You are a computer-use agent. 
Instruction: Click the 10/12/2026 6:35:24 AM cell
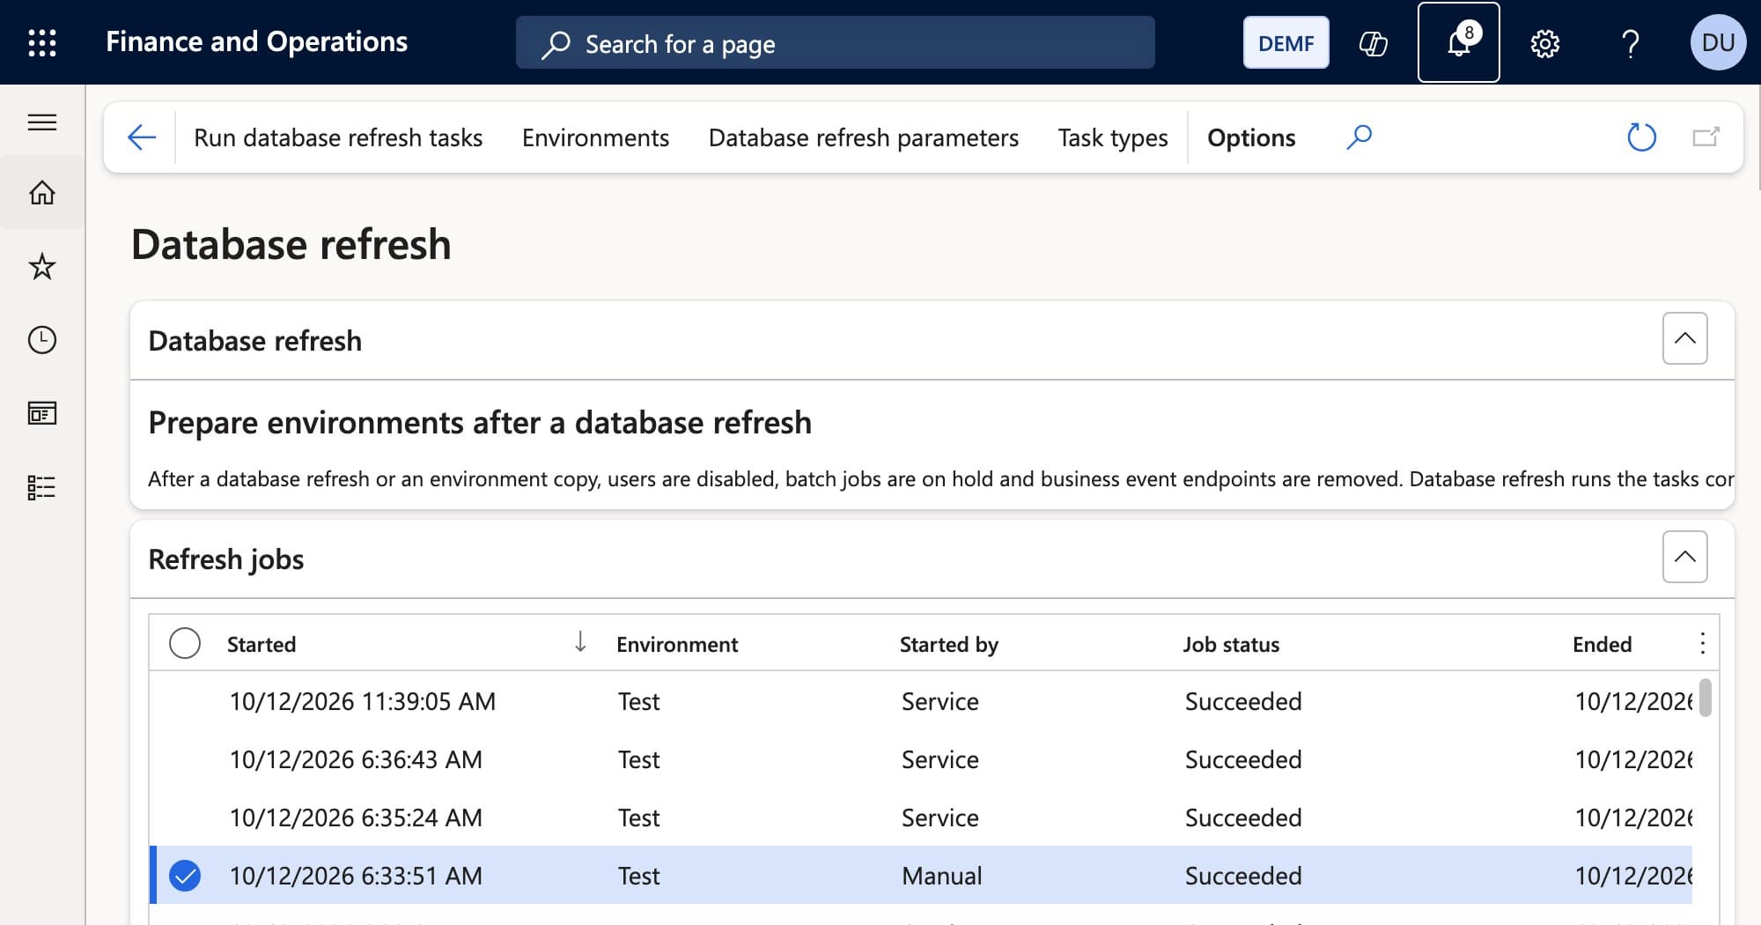pyautogui.click(x=356, y=818)
